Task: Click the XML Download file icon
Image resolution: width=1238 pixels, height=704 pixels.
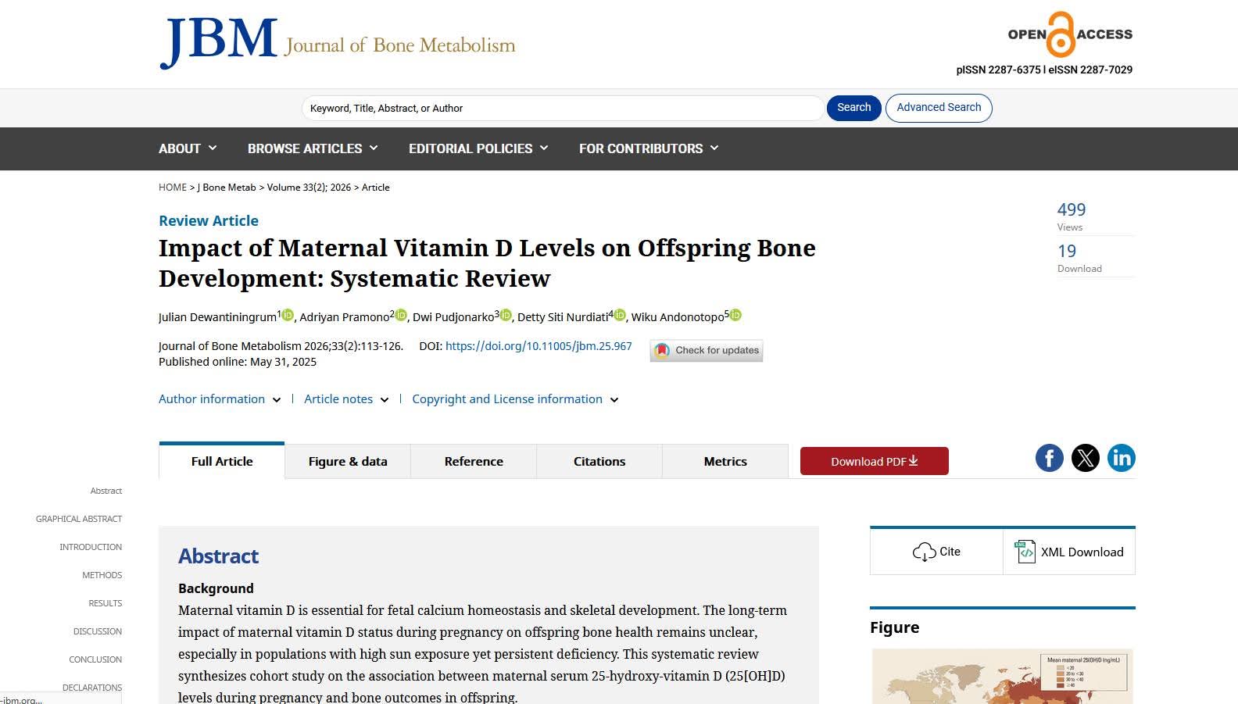Action: 1025,552
